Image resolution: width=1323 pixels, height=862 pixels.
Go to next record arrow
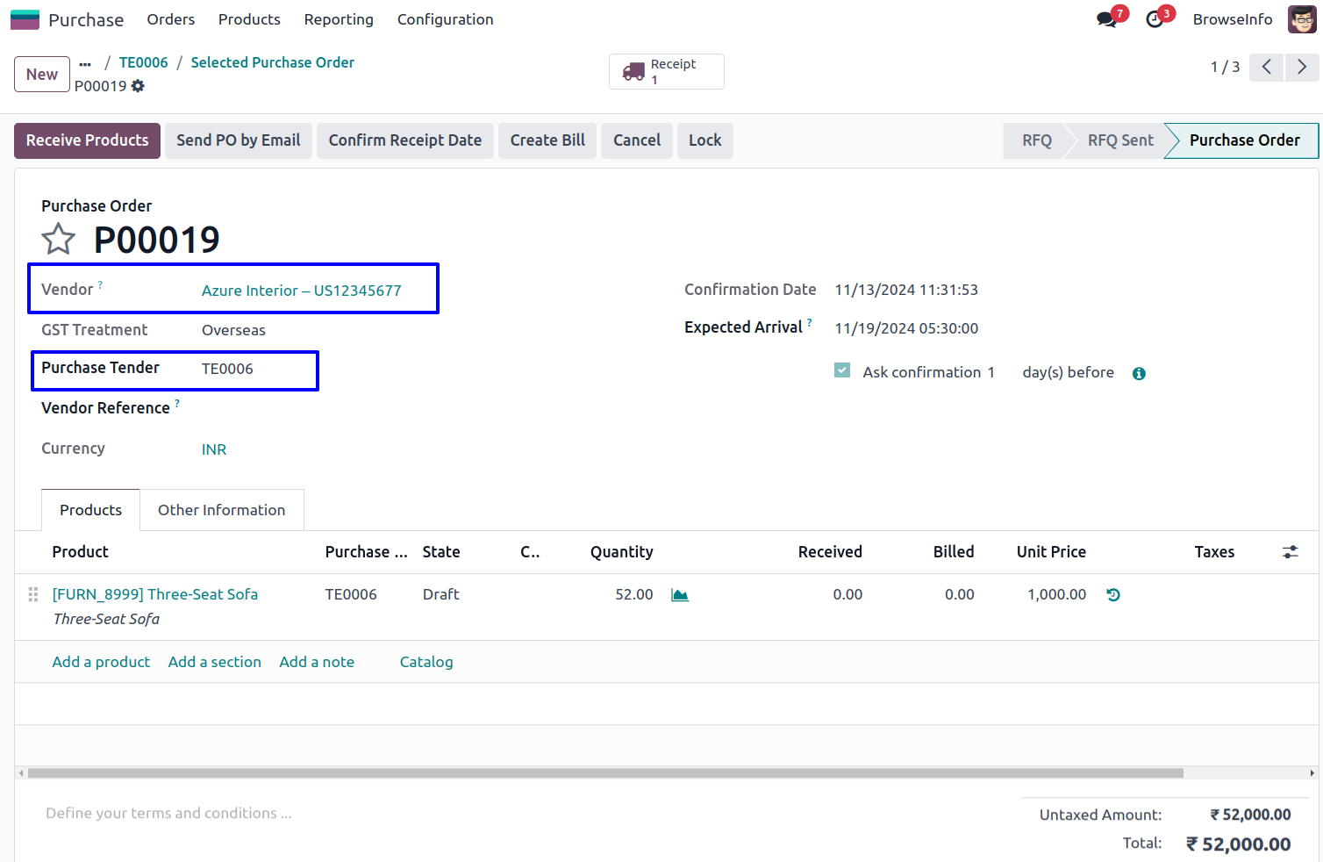tap(1302, 67)
